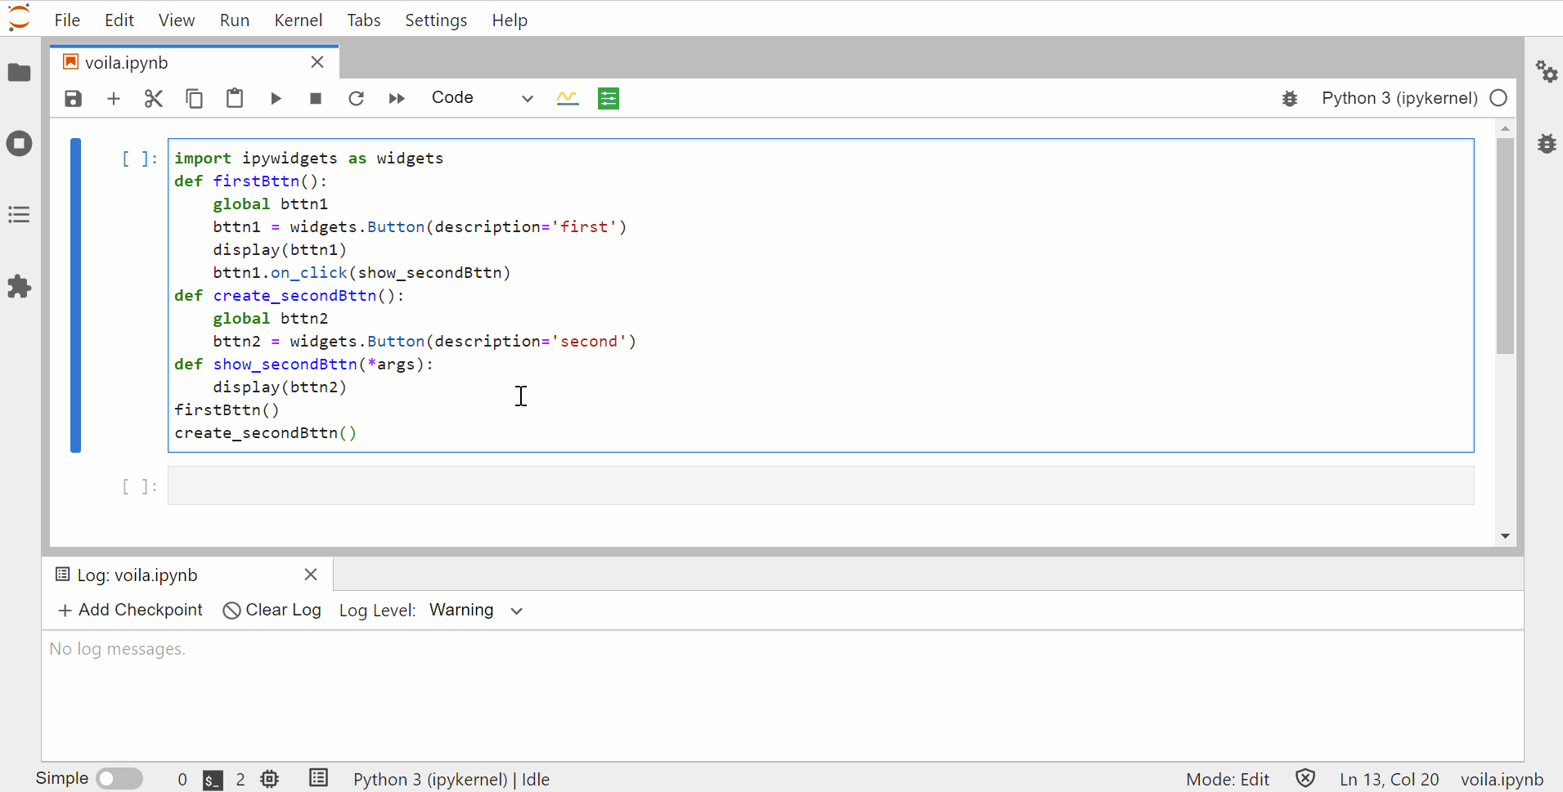This screenshot has width=1563, height=792.
Task: Open the file browser in the left sidebar
Action: pyautogui.click(x=18, y=73)
